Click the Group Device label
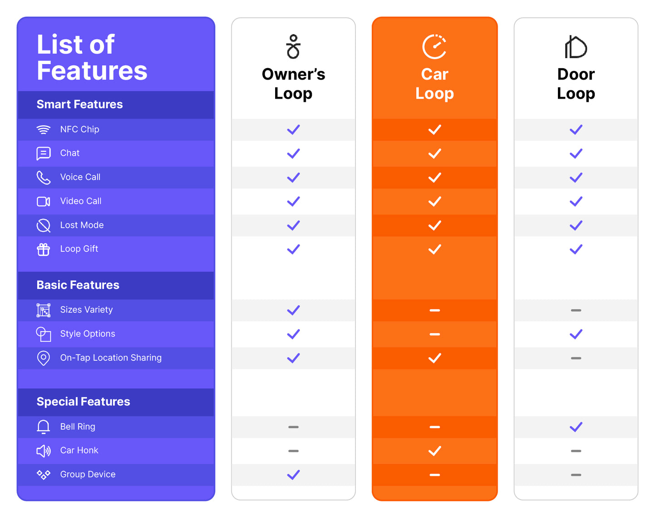Viewport: 656px width, 518px height. coord(88,474)
